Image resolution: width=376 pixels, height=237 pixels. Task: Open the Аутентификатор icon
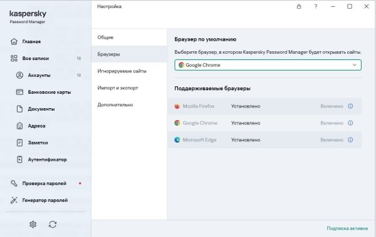click(x=19, y=159)
